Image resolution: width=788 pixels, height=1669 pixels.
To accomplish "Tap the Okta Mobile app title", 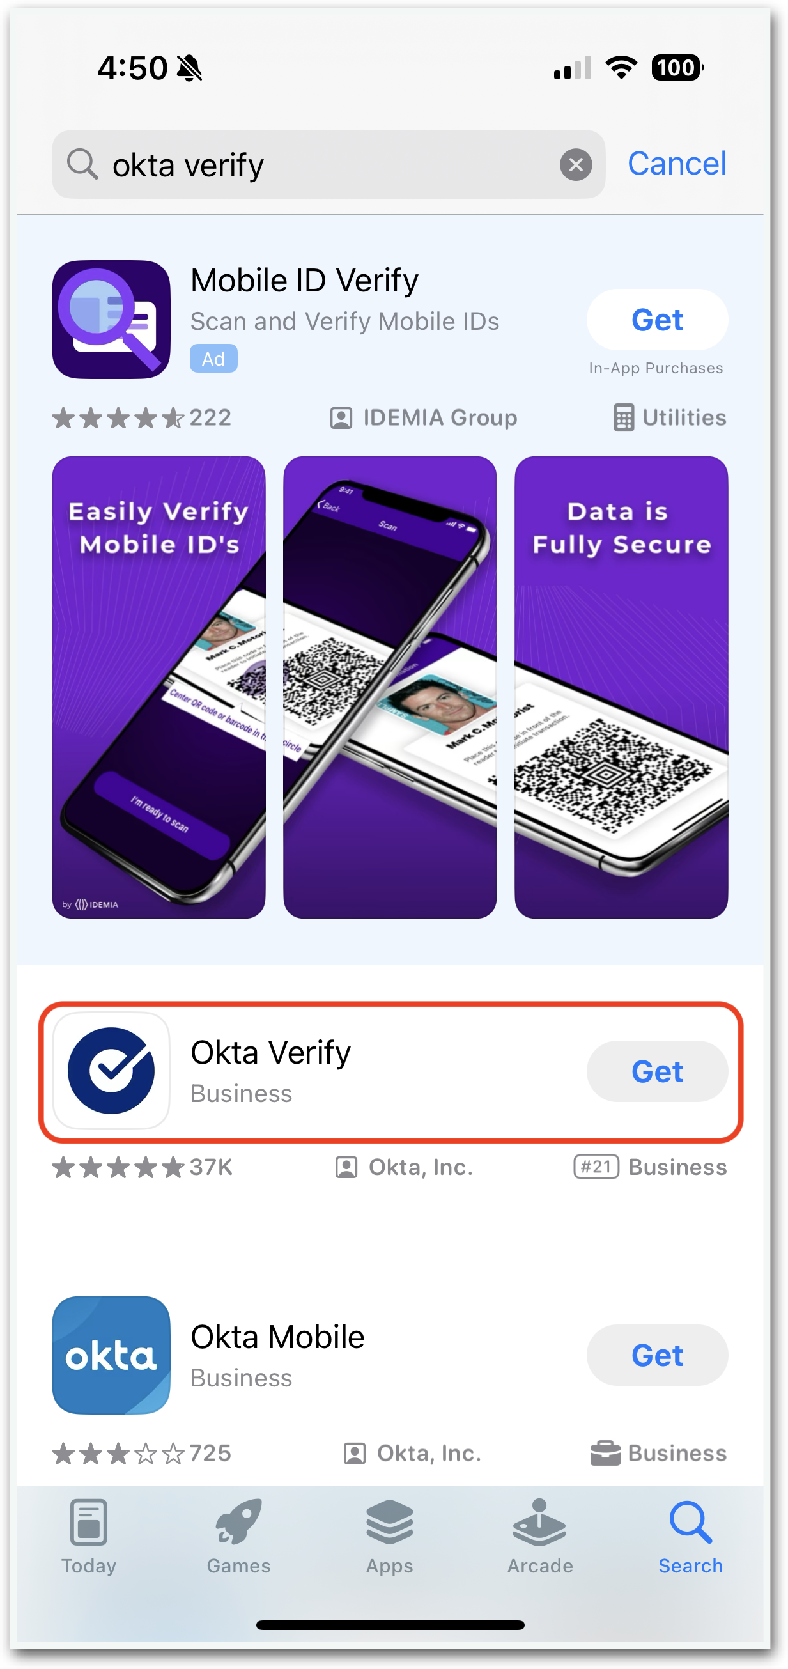I will point(277,1336).
